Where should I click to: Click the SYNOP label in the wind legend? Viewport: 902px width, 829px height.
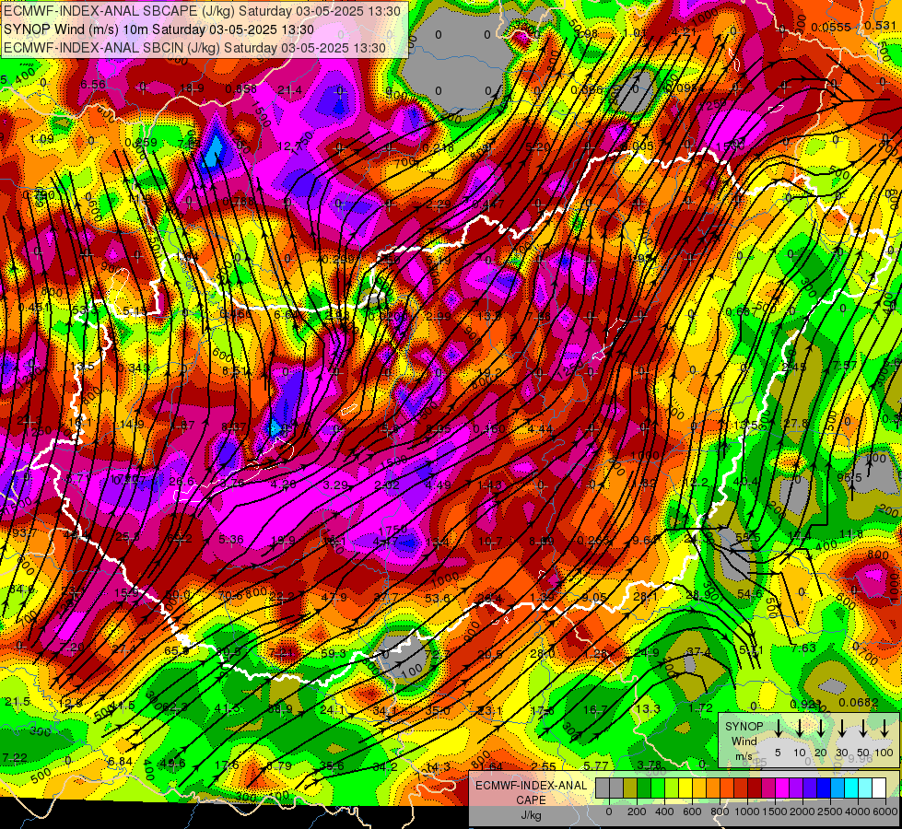[744, 727]
